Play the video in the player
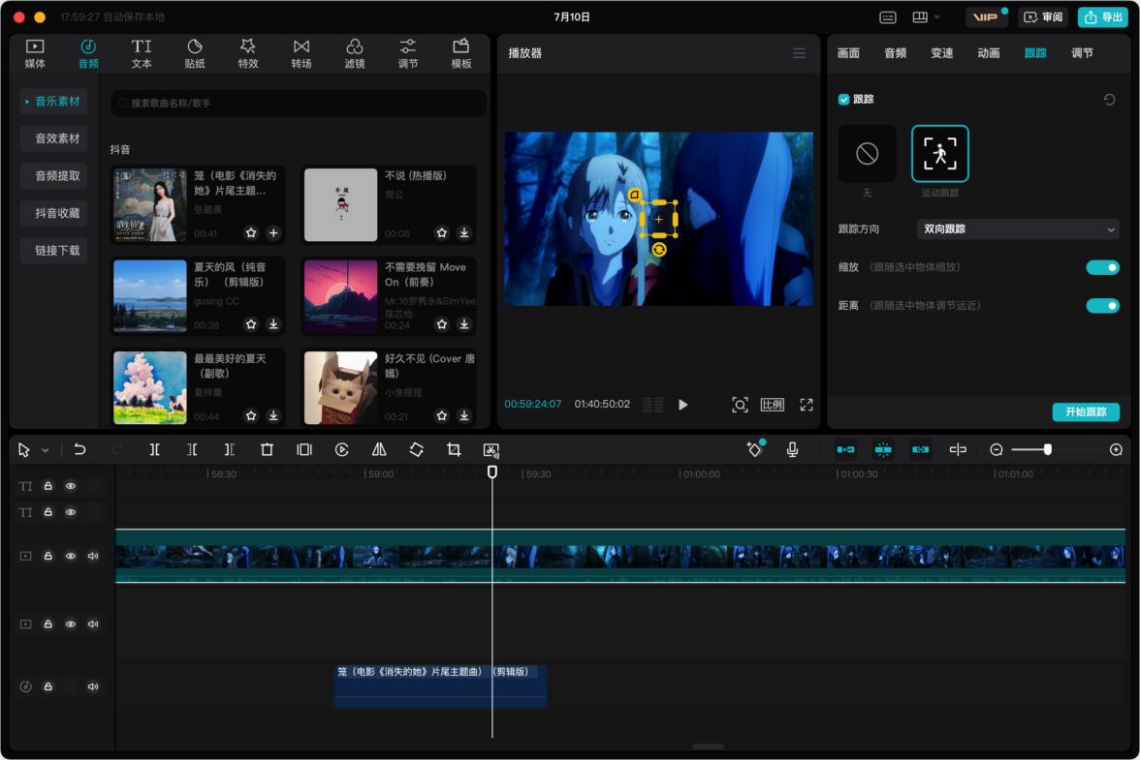 point(682,405)
